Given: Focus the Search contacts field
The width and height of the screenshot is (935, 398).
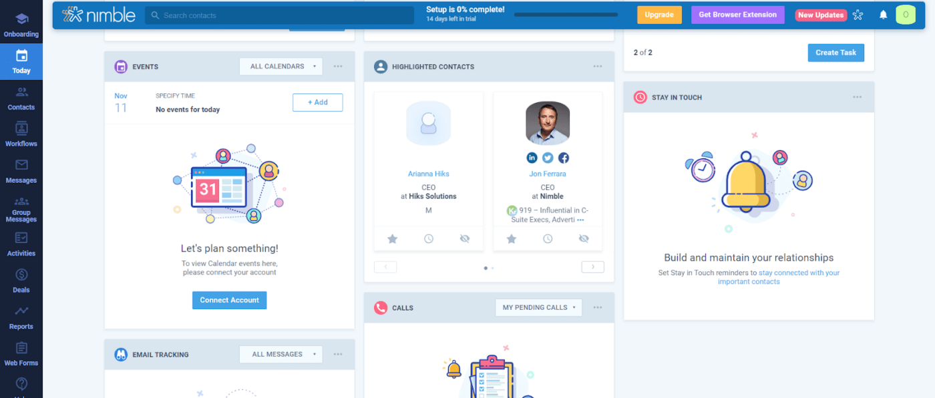Looking at the screenshot, I should coord(279,15).
